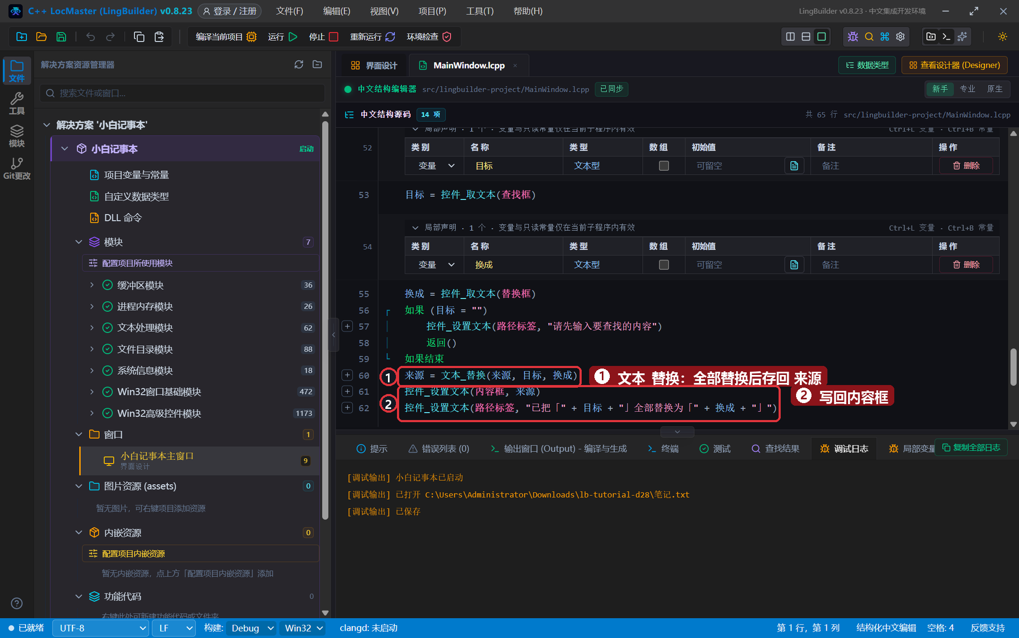The width and height of the screenshot is (1019, 638).
Task: Click the Git更改 sidebar icon
Action: [16, 169]
